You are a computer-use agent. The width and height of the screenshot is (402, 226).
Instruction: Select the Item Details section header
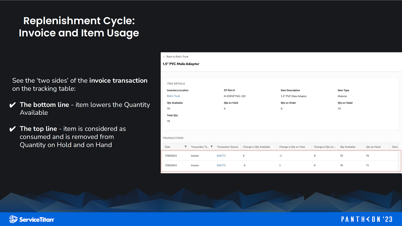176,83
